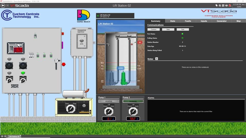Toggle Pump 2 Hand-Off-Auto selector switch
The height and width of the screenshot is (138, 246).
click(133, 111)
